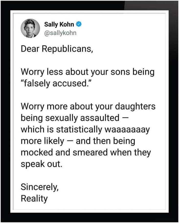Click the line "Worry more about your daughters"
The height and width of the screenshot is (223, 179).
pyautogui.click(x=88, y=106)
